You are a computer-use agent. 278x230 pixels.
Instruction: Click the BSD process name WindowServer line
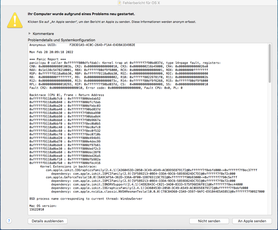[x=86, y=199]
